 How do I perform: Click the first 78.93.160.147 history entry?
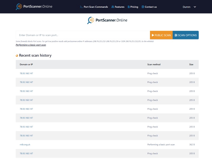[x=26, y=73]
